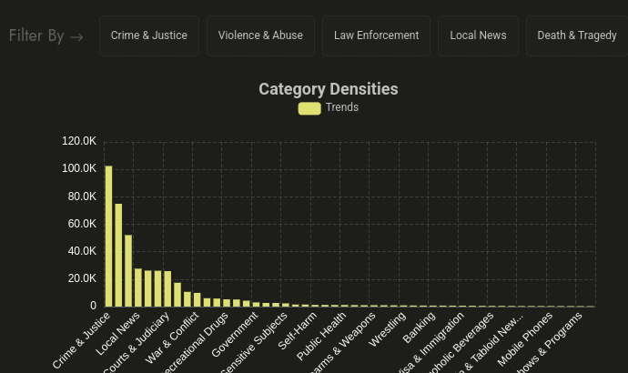Click the tallest Crime & Justice bar
Screen dimensions: 628x373
pyautogui.click(x=108, y=237)
